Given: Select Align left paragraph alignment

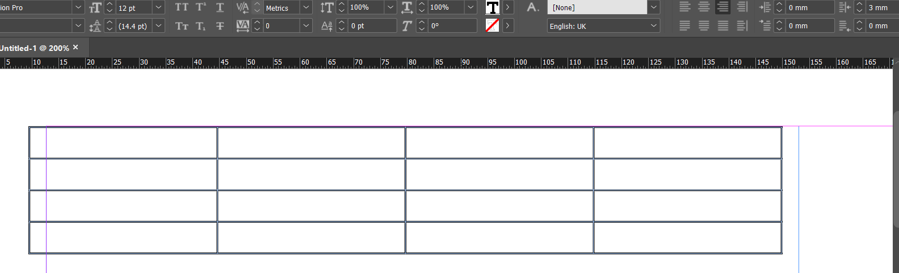Looking at the screenshot, I should [x=685, y=7].
